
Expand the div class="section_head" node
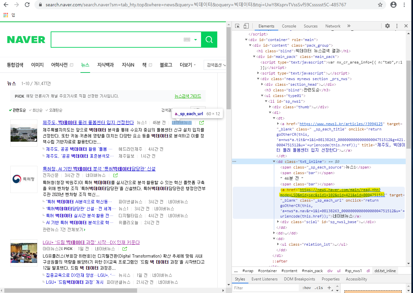[x=262, y=85]
